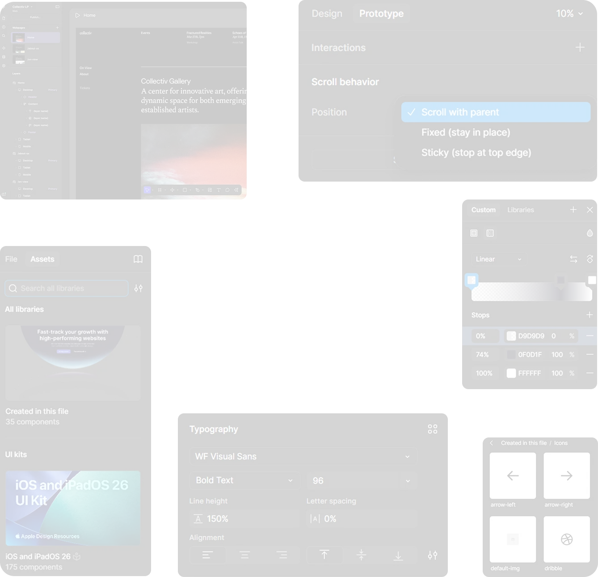Open the Linear gradient type dropdown
The width and height of the screenshot is (598, 577).
click(499, 259)
